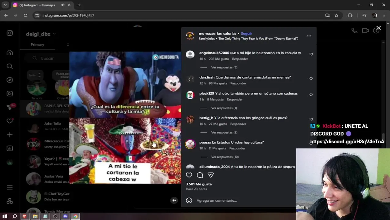Viewport: 390px width, 220px height.
Task: Open the profile avatar in the sidebar
Action: [10, 162]
